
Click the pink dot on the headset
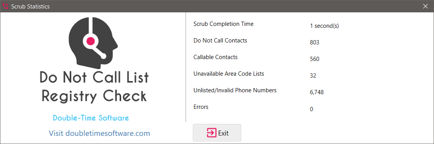click(x=91, y=41)
